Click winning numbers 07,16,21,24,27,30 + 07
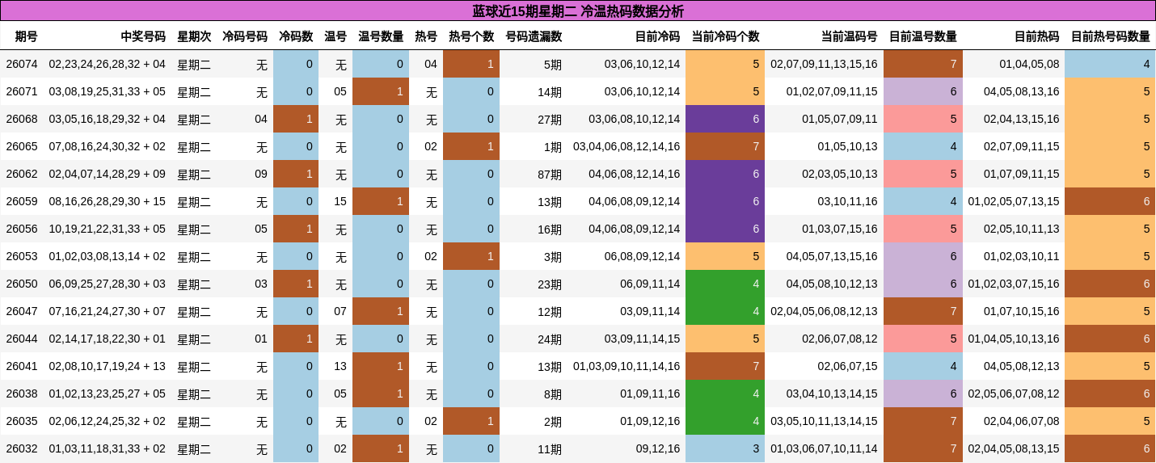This screenshot has height=463, width=1156. [x=108, y=311]
